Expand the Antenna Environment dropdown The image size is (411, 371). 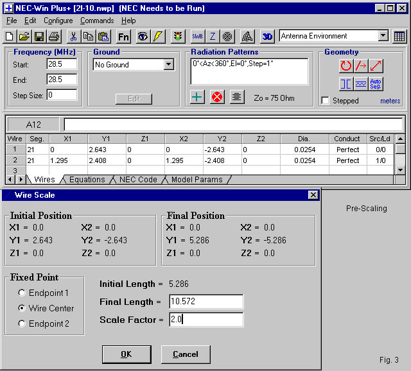[383, 37]
